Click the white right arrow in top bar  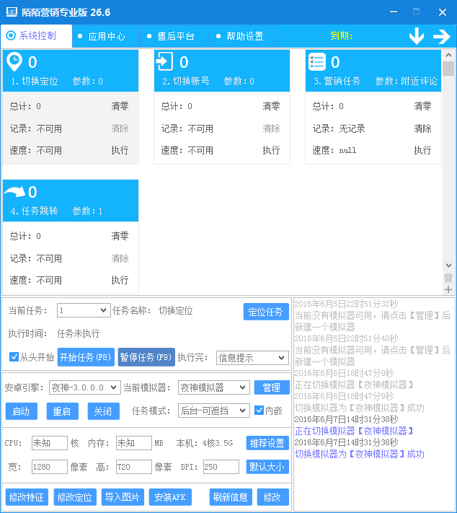(x=441, y=36)
